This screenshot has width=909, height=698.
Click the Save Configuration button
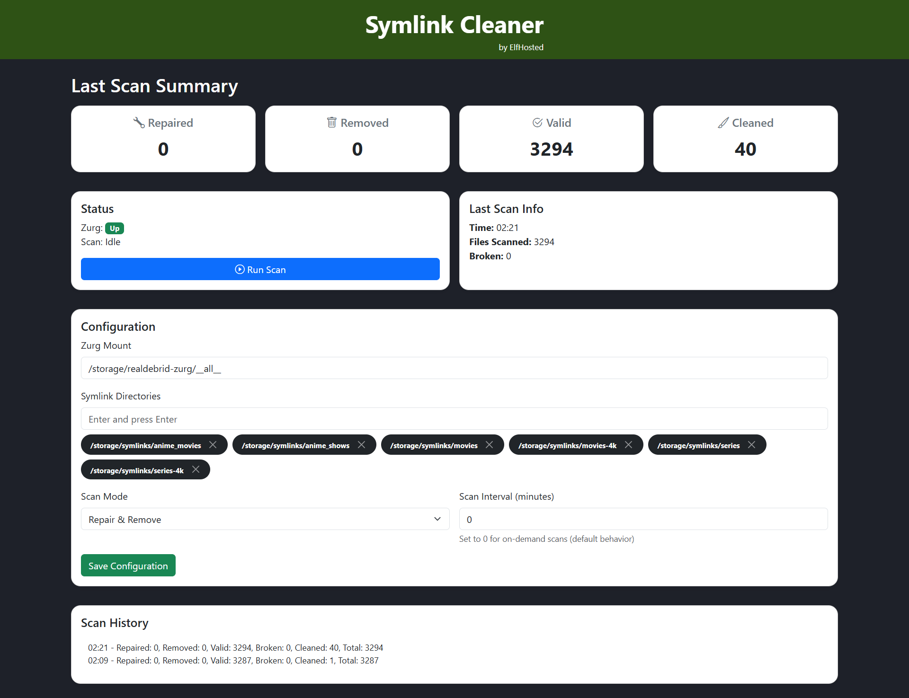click(128, 565)
